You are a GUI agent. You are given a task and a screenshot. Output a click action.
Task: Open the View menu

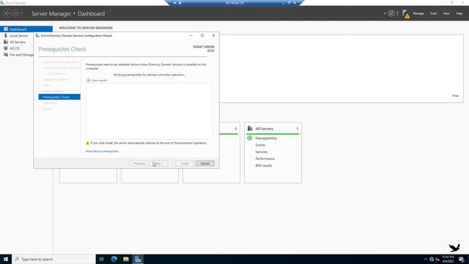[446, 13]
